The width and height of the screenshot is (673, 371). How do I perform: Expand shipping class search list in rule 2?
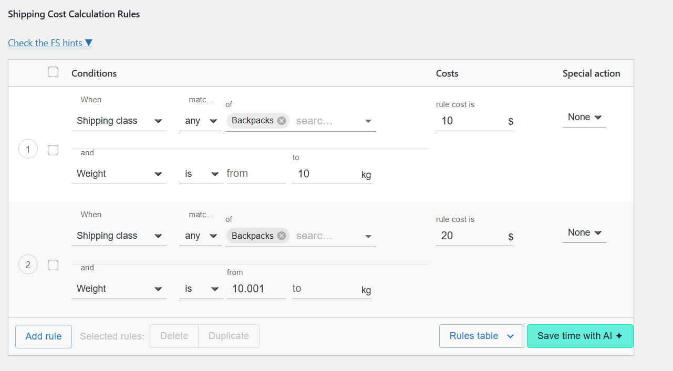pyautogui.click(x=368, y=236)
